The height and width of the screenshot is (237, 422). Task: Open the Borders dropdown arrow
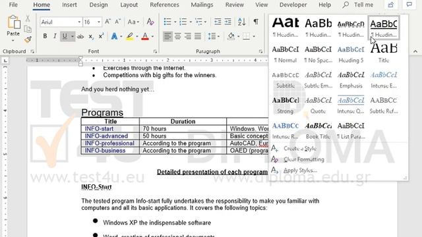pos(254,36)
